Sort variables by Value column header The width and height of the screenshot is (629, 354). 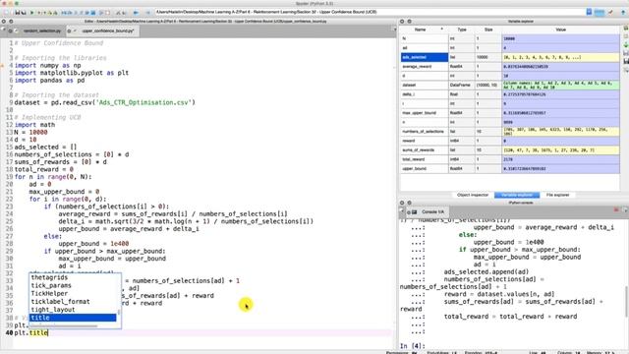click(x=561, y=29)
